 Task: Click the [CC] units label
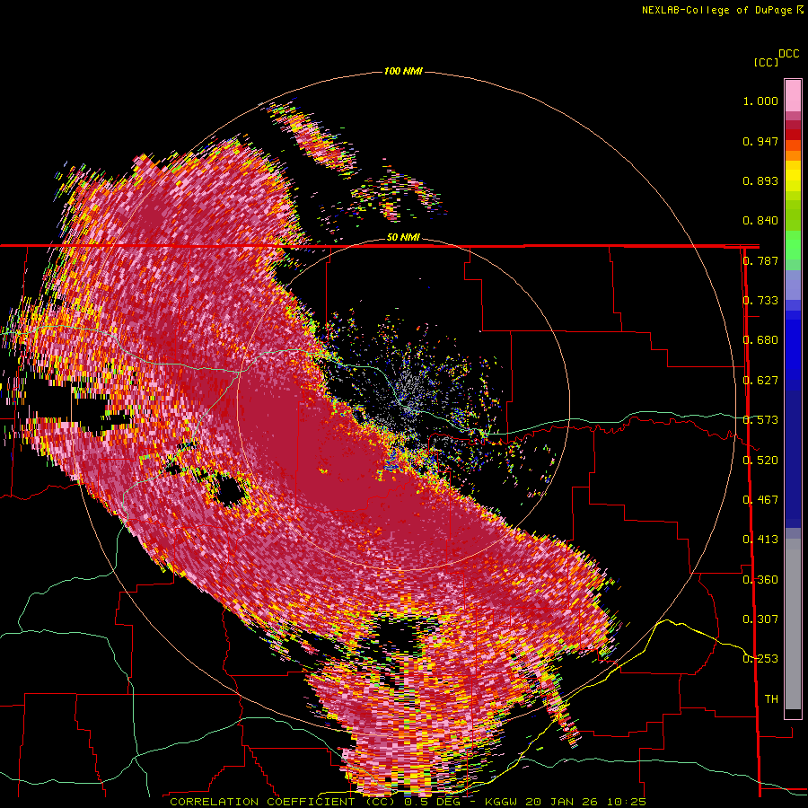(x=767, y=62)
